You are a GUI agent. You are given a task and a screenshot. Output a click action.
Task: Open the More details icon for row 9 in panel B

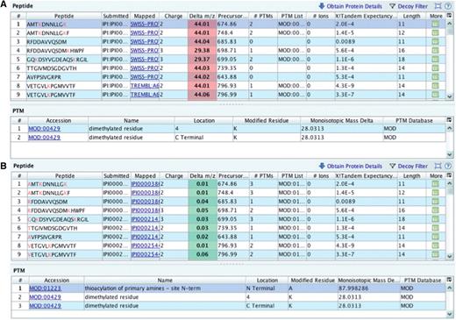(x=435, y=254)
